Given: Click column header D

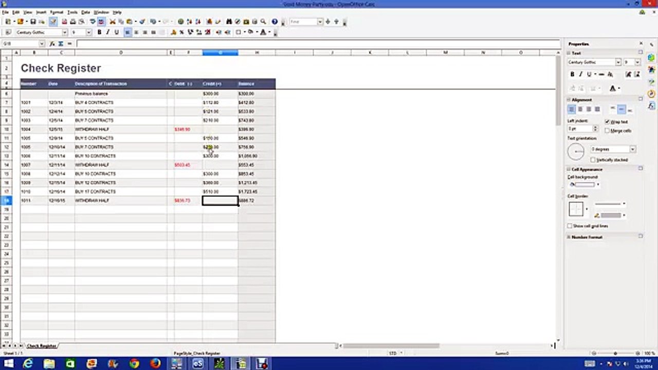Looking at the screenshot, I should click(x=121, y=52).
